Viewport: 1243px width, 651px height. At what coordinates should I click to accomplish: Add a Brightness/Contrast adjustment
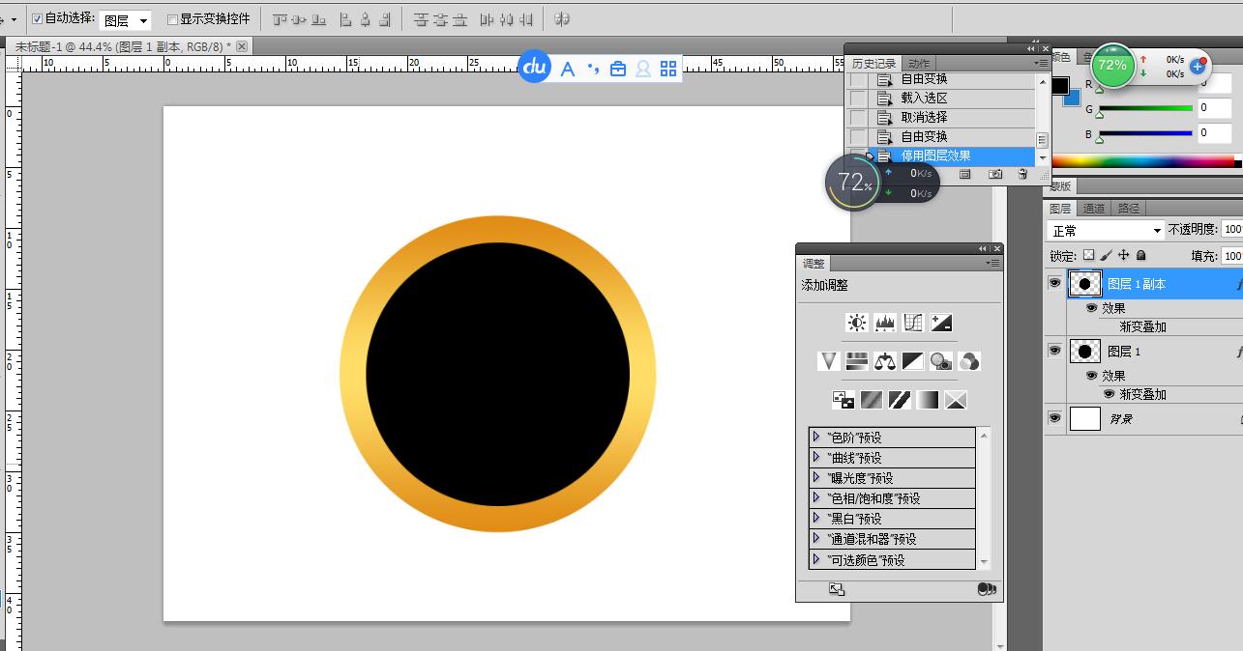856,323
